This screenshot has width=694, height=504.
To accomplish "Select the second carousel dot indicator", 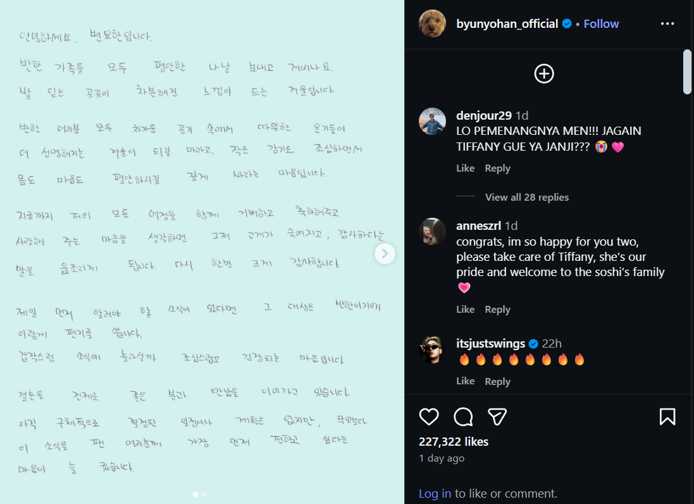I will 204,495.
